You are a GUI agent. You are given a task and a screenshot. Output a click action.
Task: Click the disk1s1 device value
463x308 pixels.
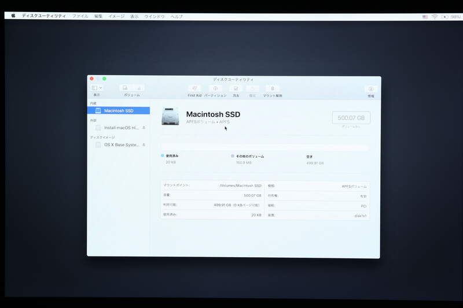[x=361, y=216]
